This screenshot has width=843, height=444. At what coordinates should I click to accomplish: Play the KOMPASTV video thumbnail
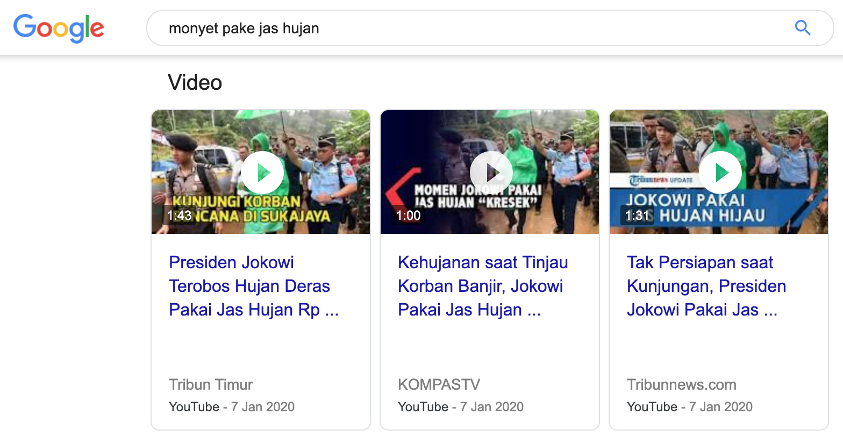(490, 172)
